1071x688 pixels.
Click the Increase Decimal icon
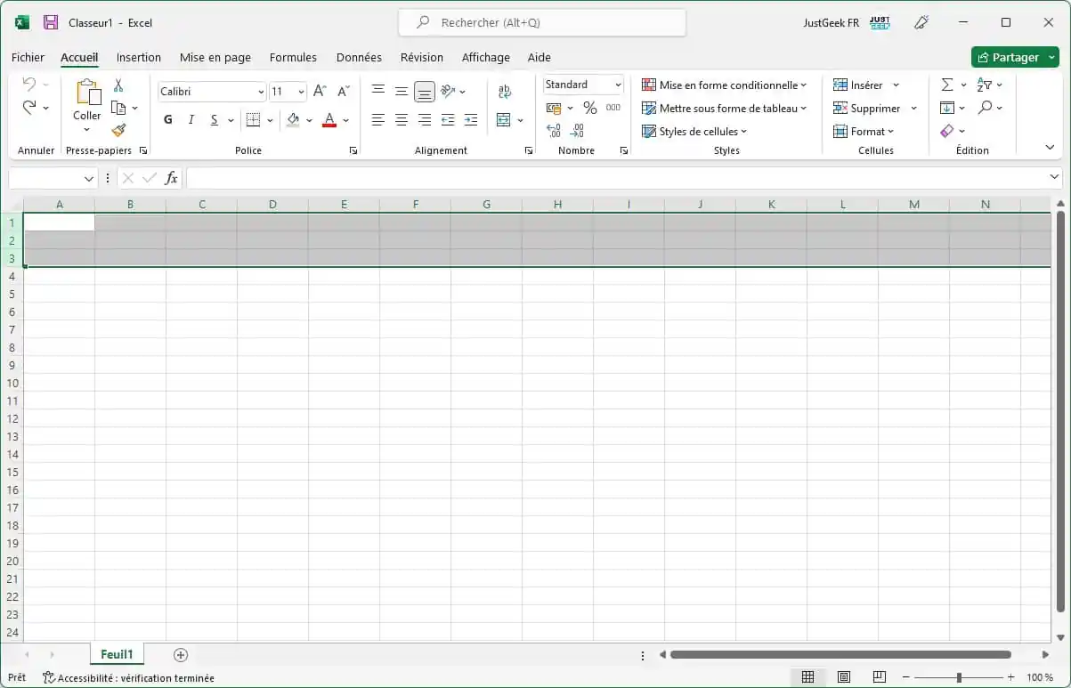(554, 131)
